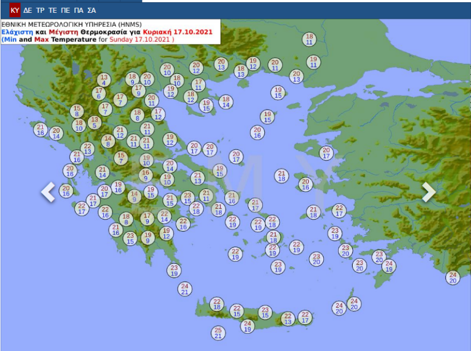Select the 13/5 temperature marker
471x351 pixels.
tap(95, 123)
